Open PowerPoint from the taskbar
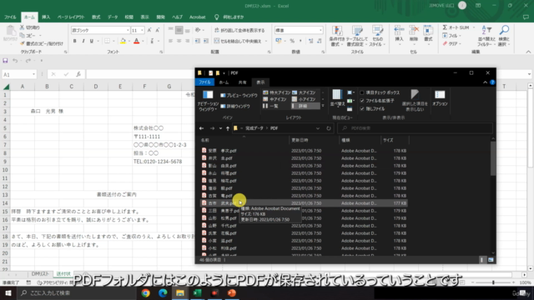The width and height of the screenshot is (534, 300). 232,292
